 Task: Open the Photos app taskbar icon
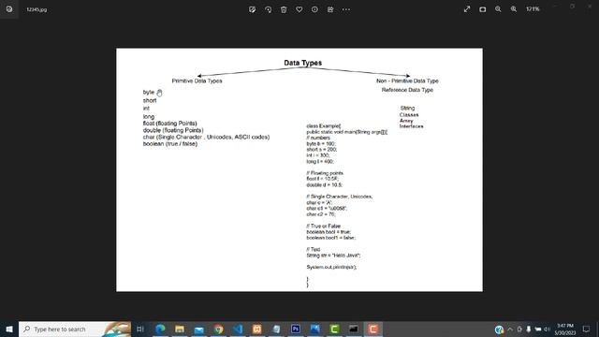coord(315,329)
